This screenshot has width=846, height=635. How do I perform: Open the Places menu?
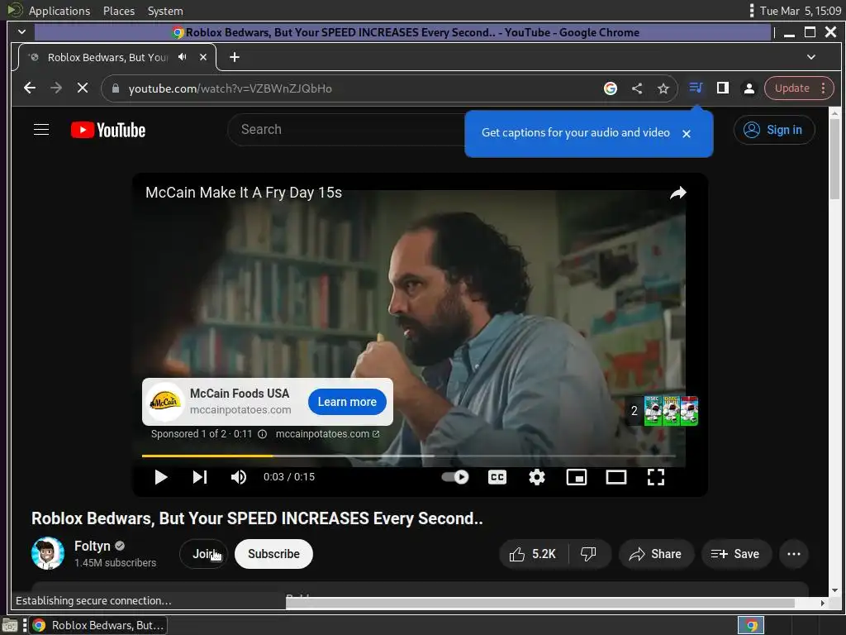pos(119,11)
